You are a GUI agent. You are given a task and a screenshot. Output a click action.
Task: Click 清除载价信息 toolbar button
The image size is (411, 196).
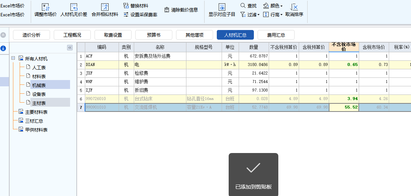coord(181,10)
